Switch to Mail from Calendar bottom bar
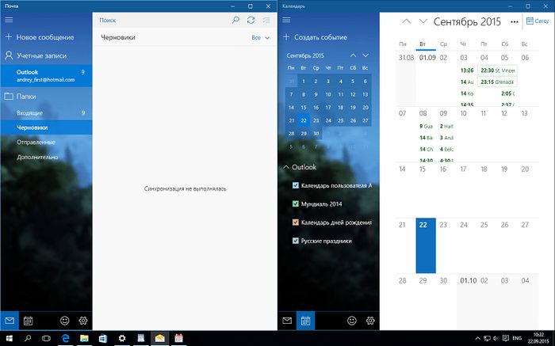555x346 pixels. pos(287,321)
